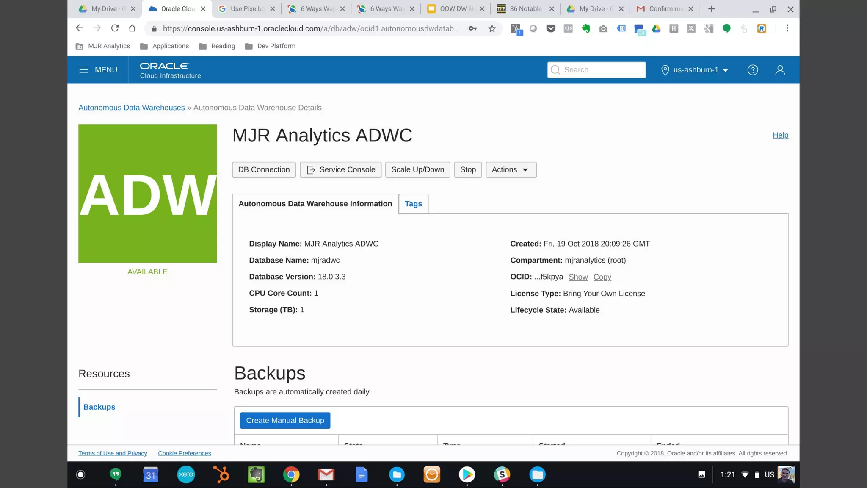
Task: Open the Google Drive extension icon
Action: [656, 28]
